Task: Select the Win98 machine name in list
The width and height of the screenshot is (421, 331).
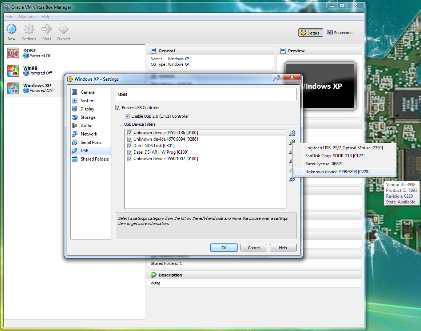Action: (x=30, y=68)
